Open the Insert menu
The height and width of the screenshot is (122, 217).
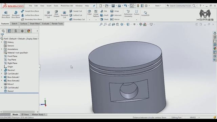(x=49, y=6)
